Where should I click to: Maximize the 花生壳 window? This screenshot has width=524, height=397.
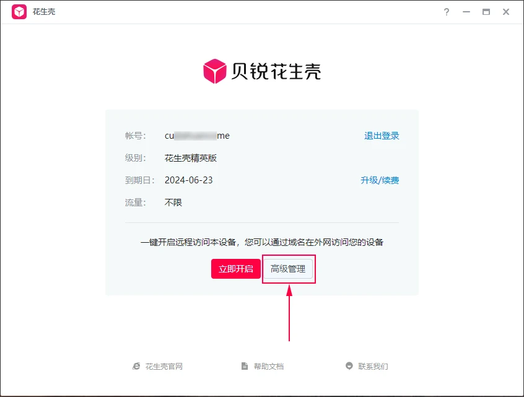[x=486, y=12]
